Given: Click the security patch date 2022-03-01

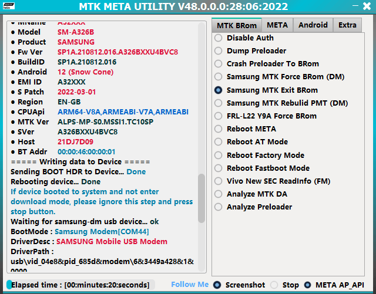Looking at the screenshot, I should (x=77, y=92).
